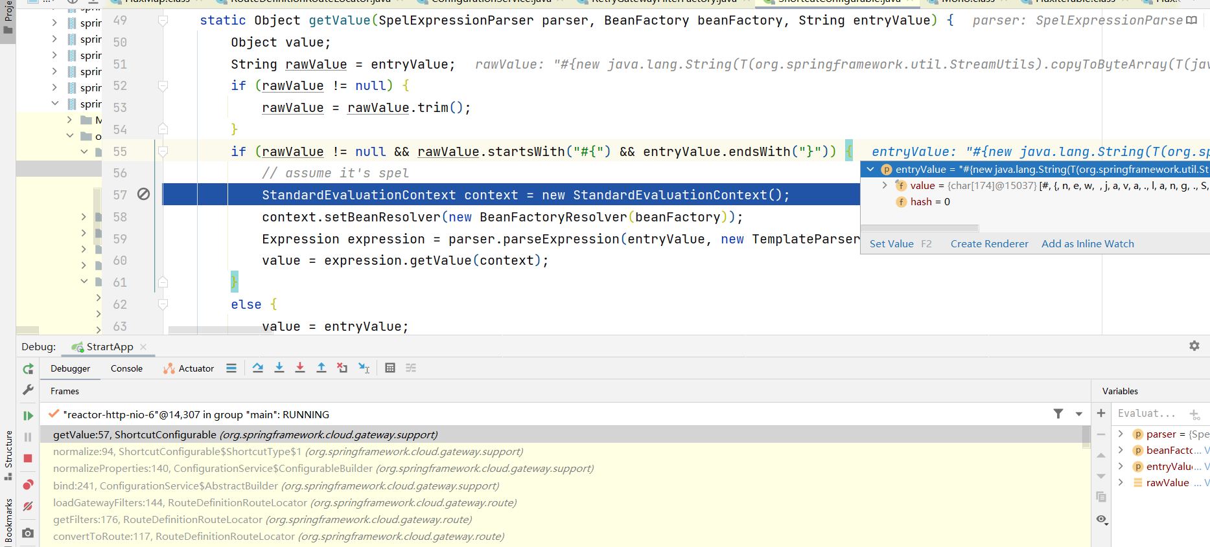
Task: Step out using blue up arrow
Action: [x=321, y=368]
